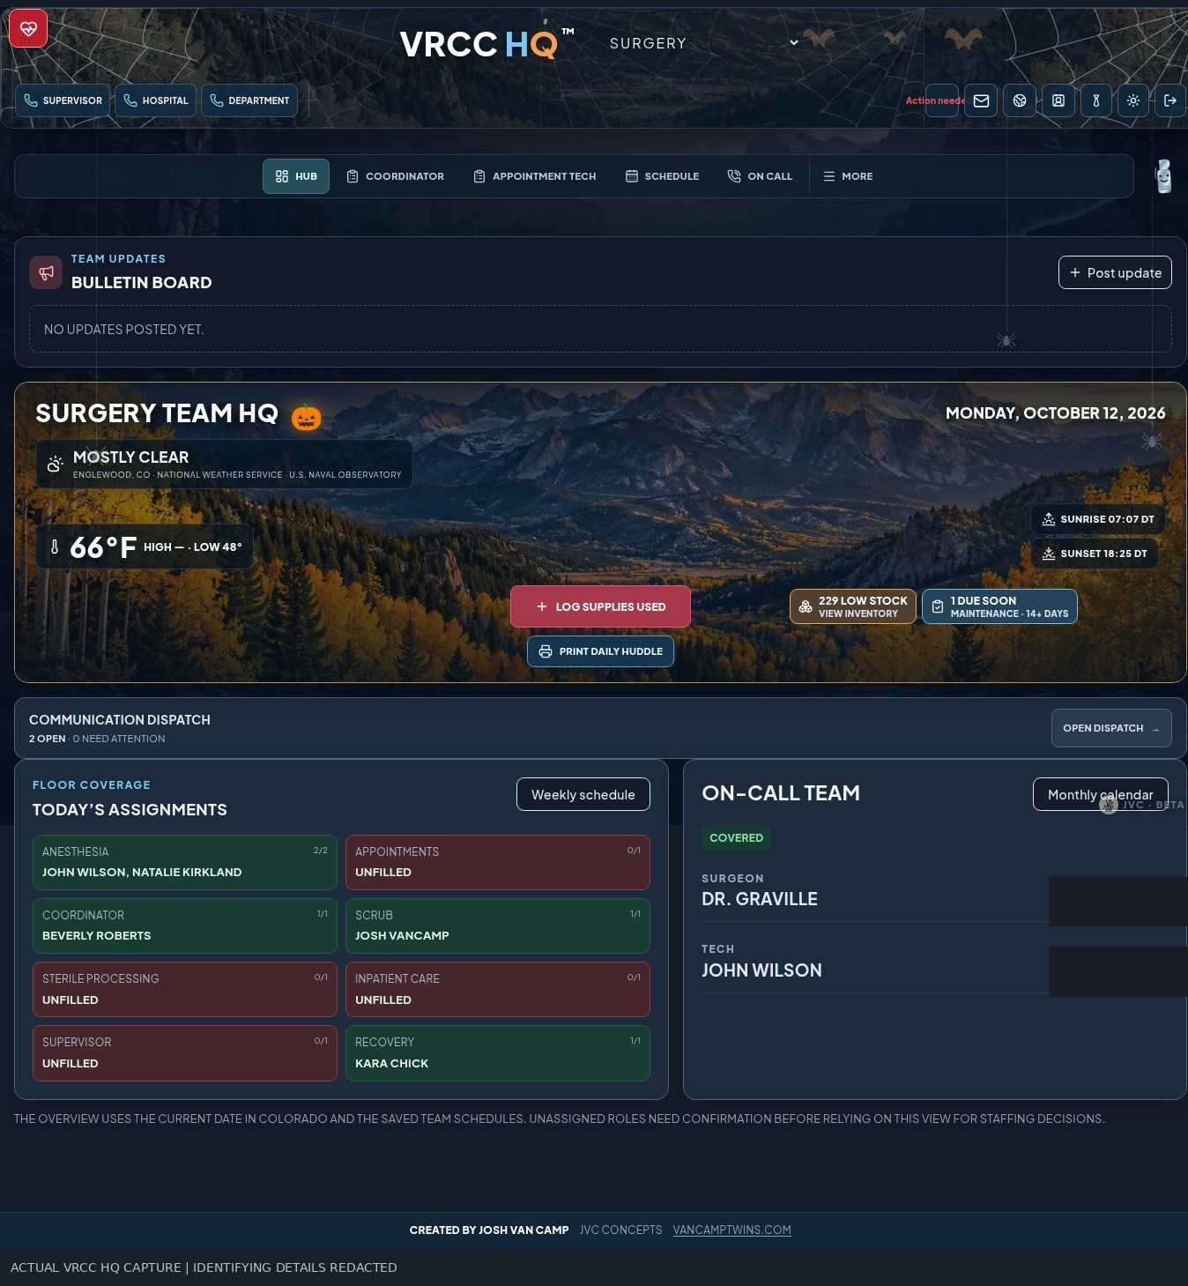This screenshot has width=1188, height=1286.
Task: Click the jack-o-lantern pumpkin icon
Action: [x=307, y=416]
